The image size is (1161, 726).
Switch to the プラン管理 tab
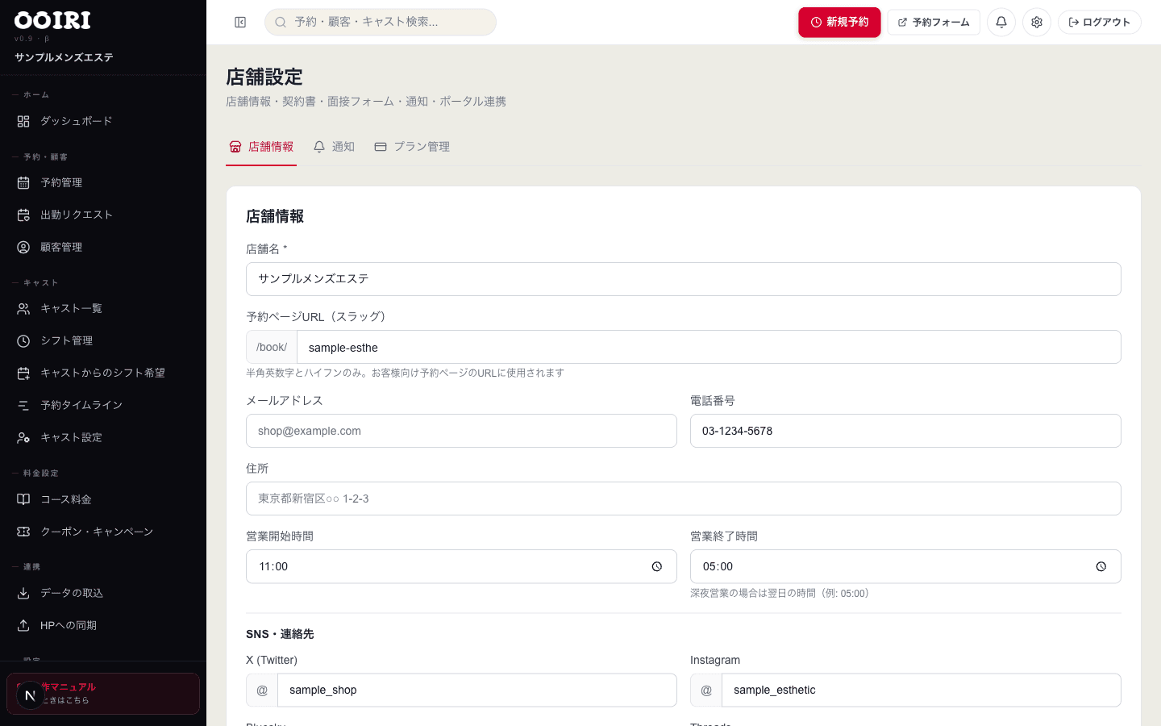point(412,147)
